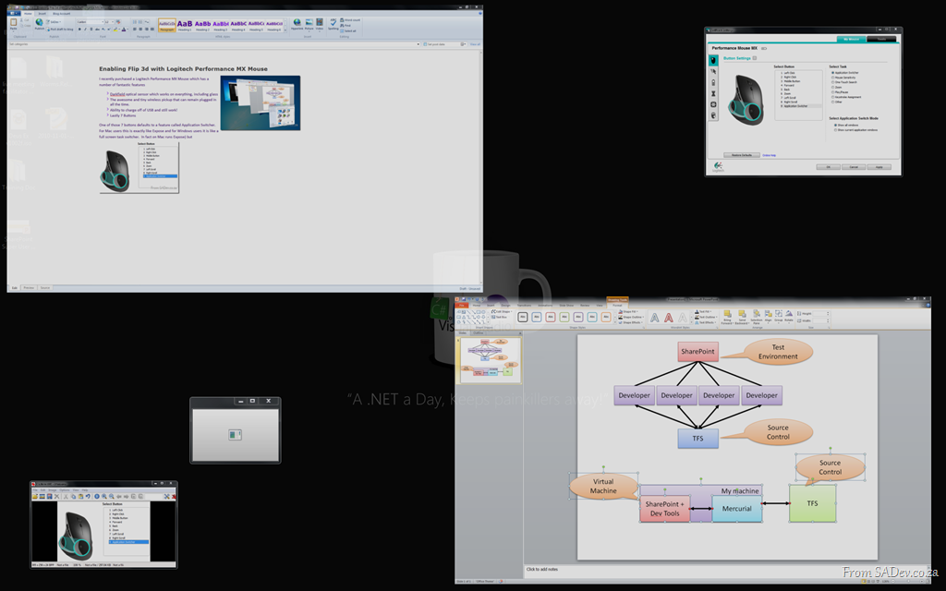
Task: Click Cancel in the Logitech dialog
Action: click(854, 167)
